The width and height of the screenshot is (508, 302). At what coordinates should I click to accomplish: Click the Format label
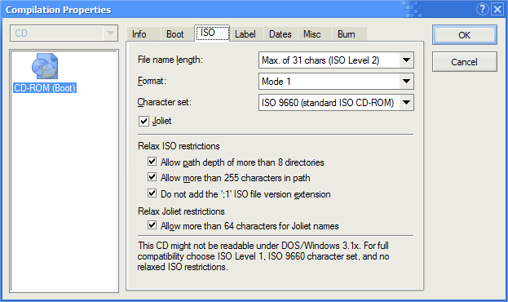point(152,81)
